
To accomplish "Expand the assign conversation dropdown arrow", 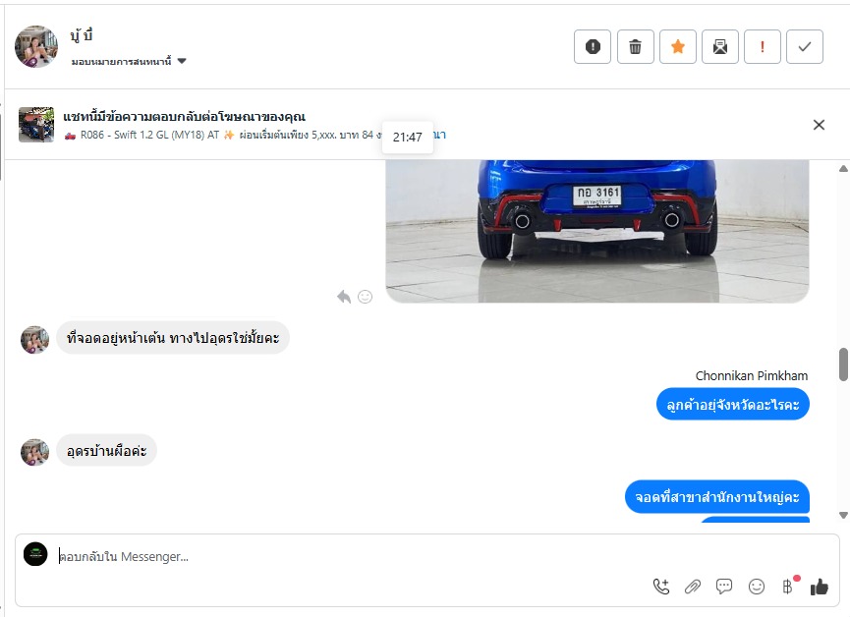I will (182, 61).
